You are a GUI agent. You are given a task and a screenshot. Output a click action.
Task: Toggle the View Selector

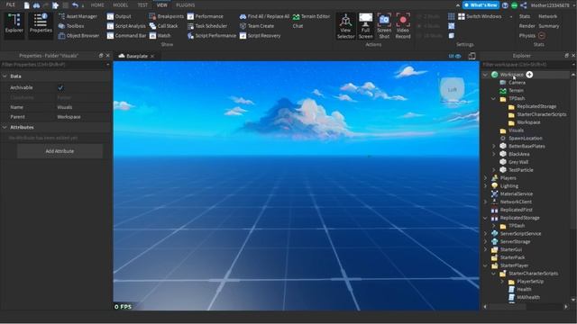(345, 26)
